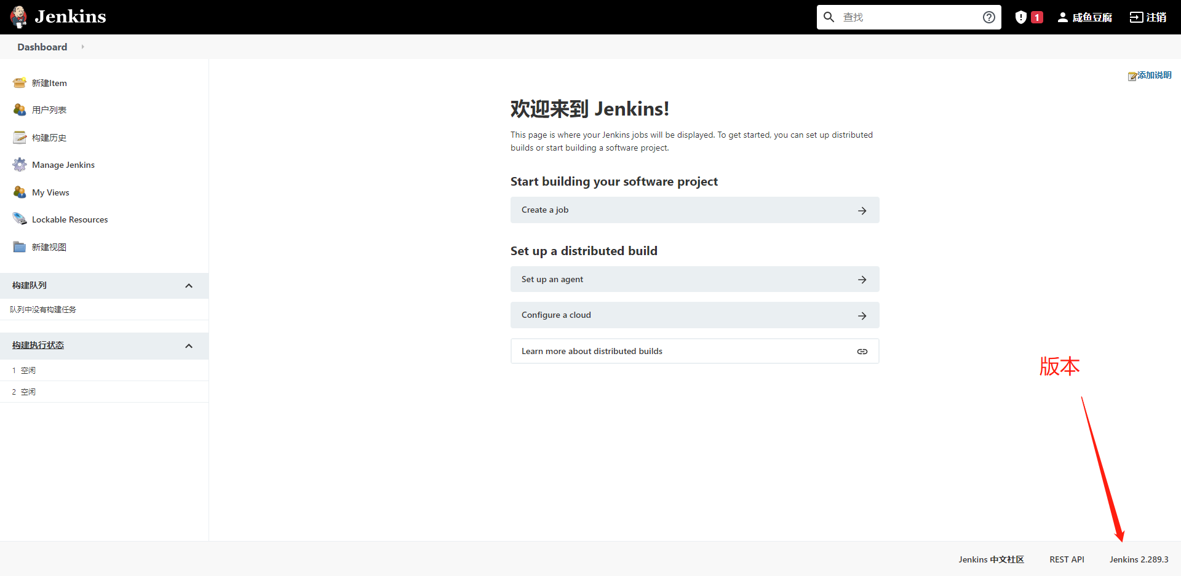This screenshot has width=1181, height=576.
Task: Click Set up an agent
Action: [695, 280]
